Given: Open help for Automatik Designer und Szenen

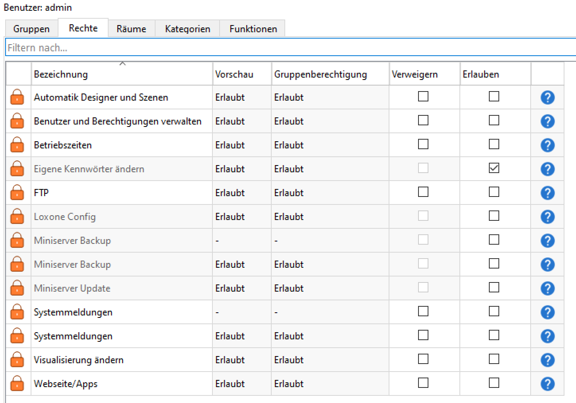Looking at the screenshot, I should tap(548, 97).
